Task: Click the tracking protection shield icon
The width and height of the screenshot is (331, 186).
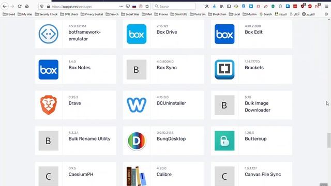Action: point(42,6)
